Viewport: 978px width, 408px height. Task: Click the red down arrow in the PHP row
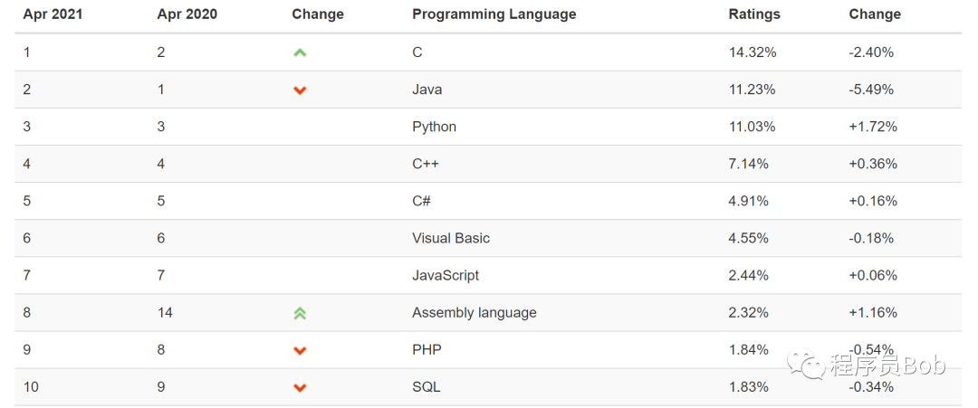tap(300, 351)
